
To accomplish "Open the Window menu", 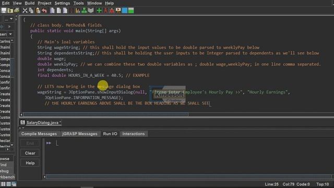I will 94,3.
